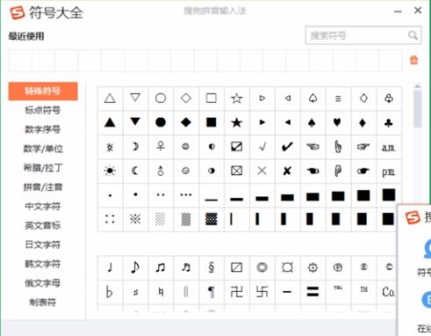Pick the solid black diamond suit symbol
Screen dimensions: 431x336
tap(363, 122)
